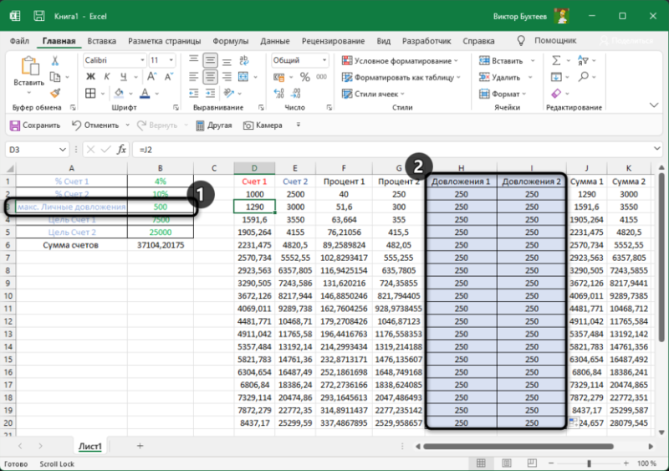
Task: Open Условное форматирование dropdown
Action: 401,60
